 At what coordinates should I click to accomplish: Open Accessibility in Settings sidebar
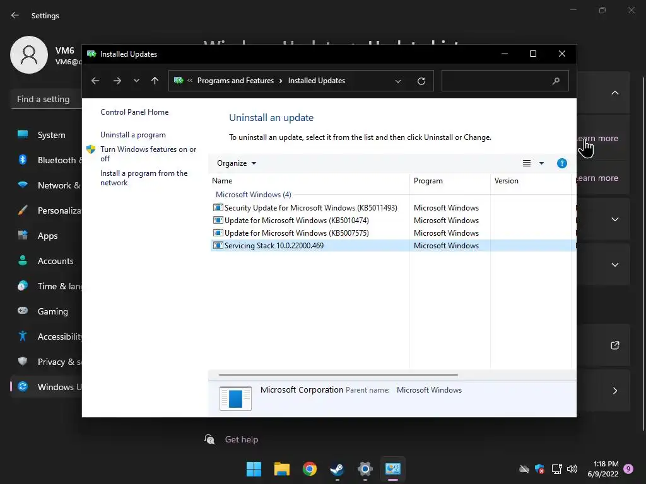(46, 337)
